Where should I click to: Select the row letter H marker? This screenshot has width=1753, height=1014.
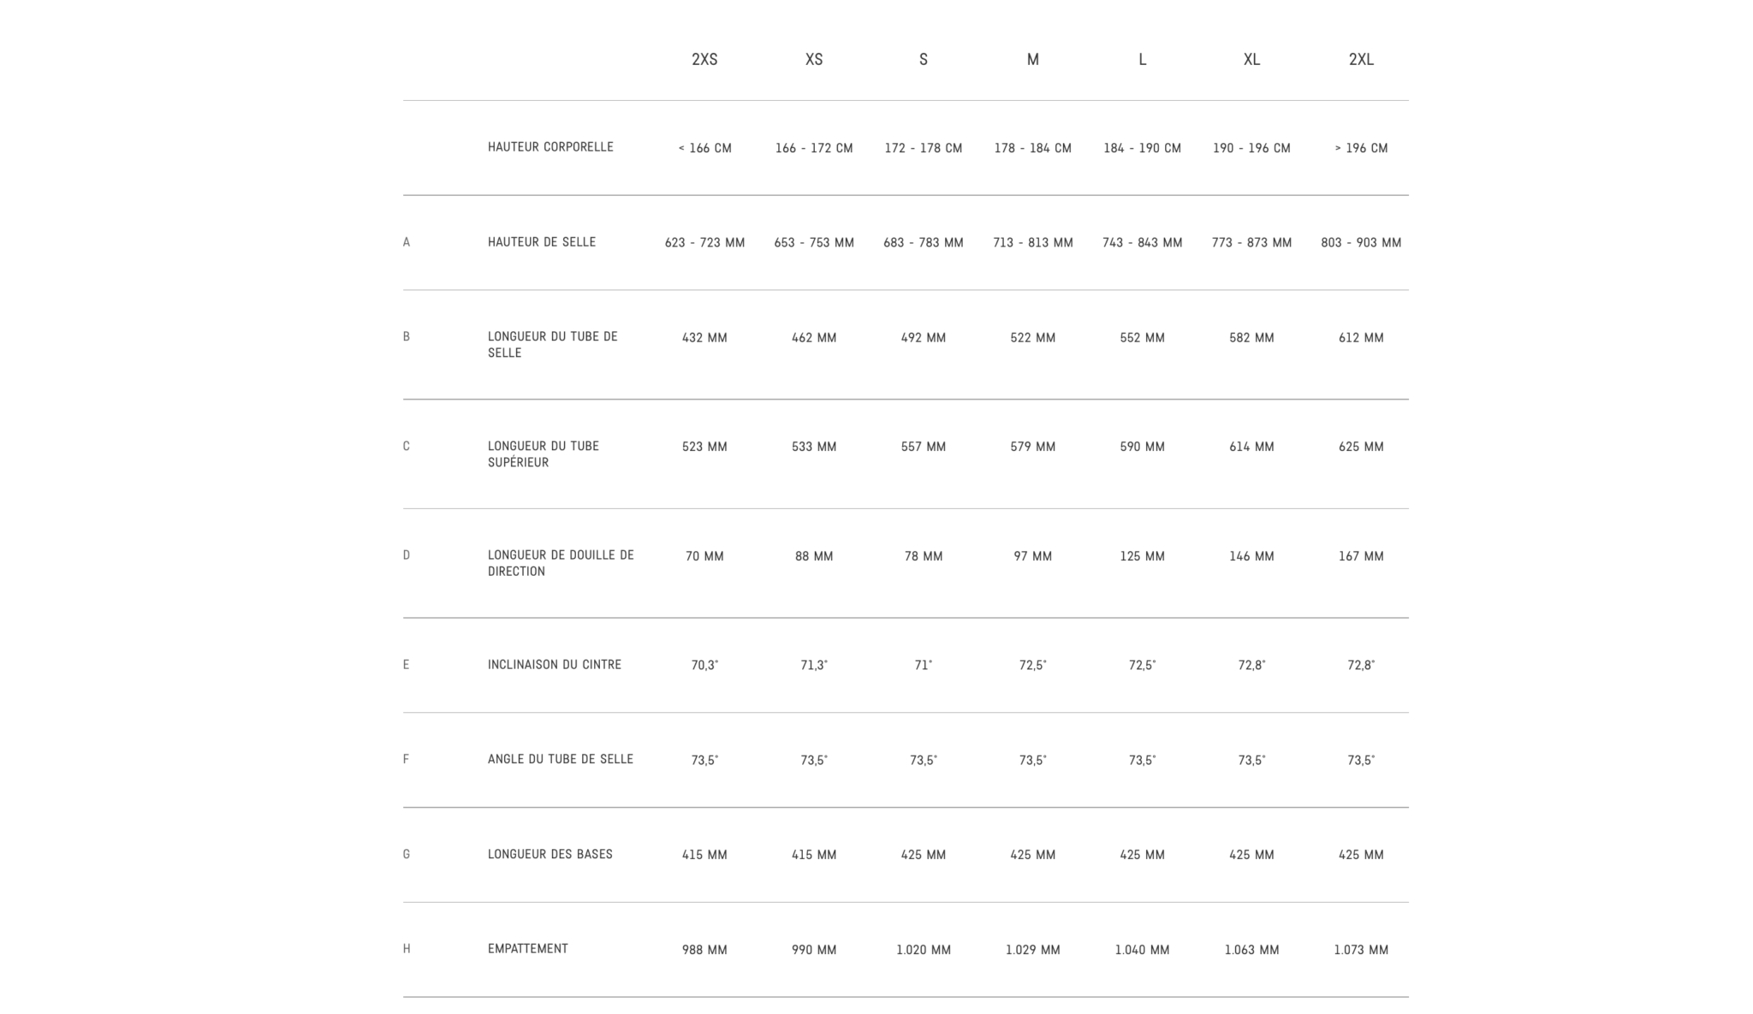407,949
